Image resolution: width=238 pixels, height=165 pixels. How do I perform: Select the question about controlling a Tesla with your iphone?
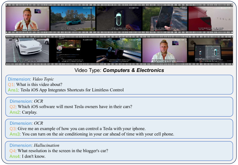82,129
